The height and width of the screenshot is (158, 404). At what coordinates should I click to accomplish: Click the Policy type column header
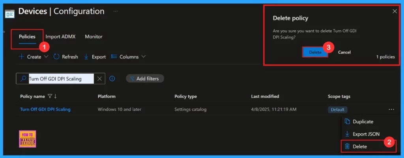pyautogui.click(x=185, y=97)
